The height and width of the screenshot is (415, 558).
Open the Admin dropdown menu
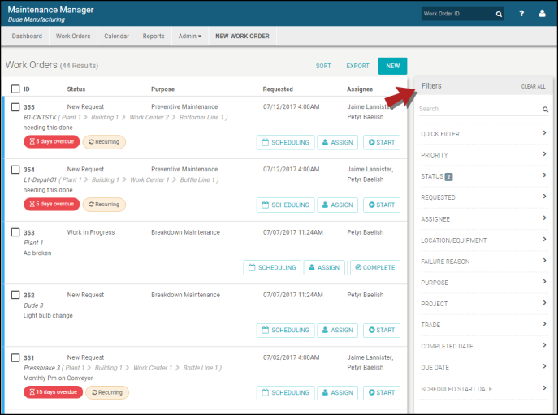[x=190, y=37]
